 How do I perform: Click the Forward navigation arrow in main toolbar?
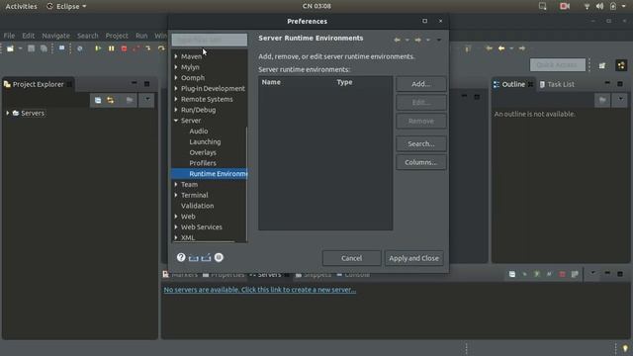point(522,48)
